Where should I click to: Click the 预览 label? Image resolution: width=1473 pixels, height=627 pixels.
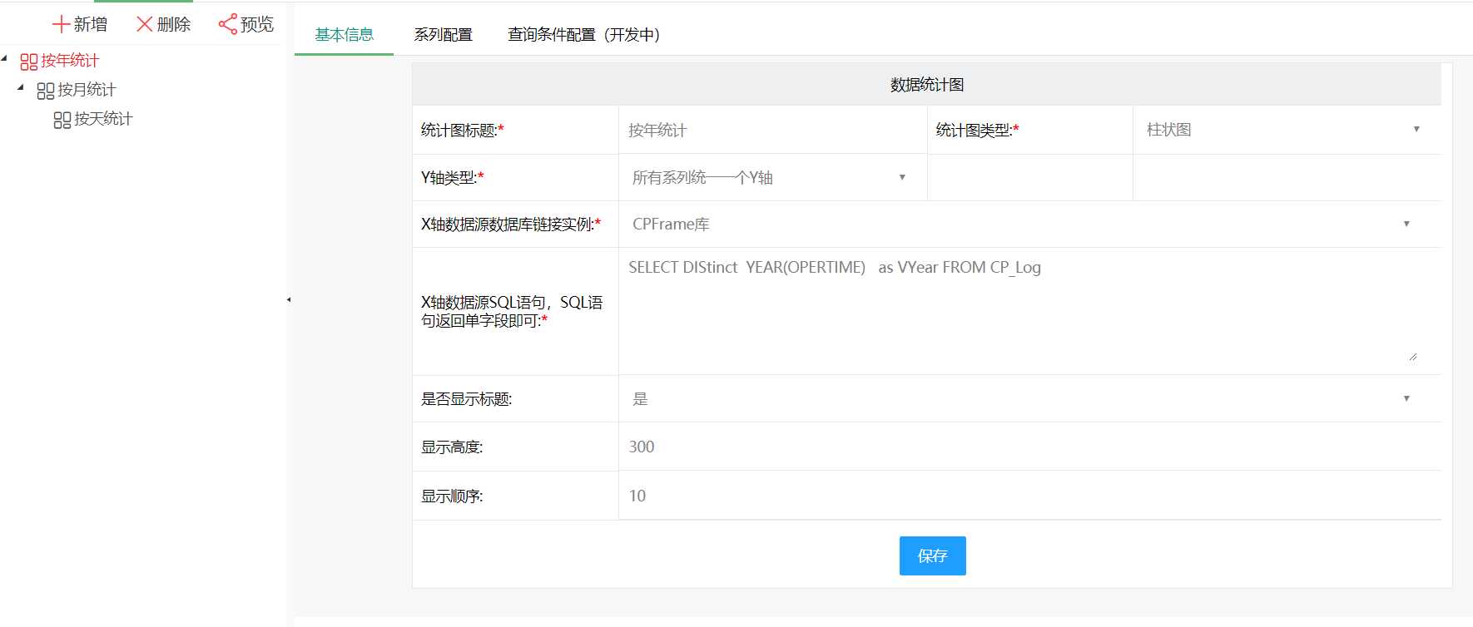point(257,24)
